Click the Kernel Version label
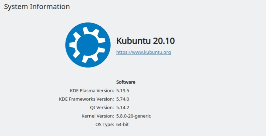 [98, 116]
